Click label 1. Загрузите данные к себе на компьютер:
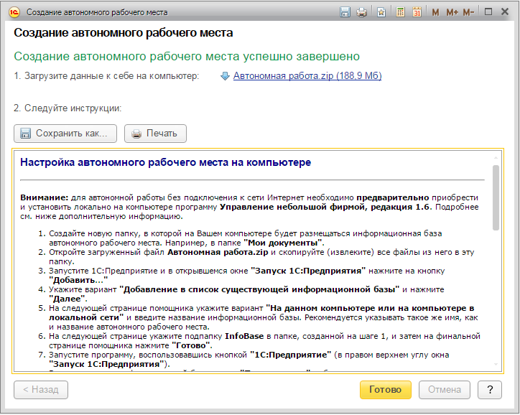Image resolution: width=520 pixels, height=415 pixels. coord(106,76)
